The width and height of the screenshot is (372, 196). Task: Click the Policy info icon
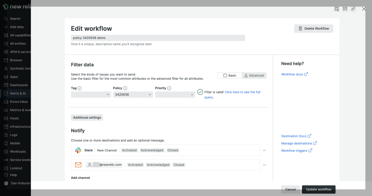pyautogui.click(x=125, y=88)
